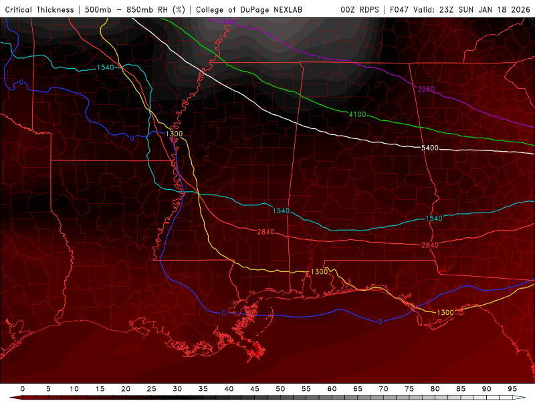The height and width of the screenshot is (401, 535).
Task: Click the "Critical Thickness" title text
Action: coord(39,9)
